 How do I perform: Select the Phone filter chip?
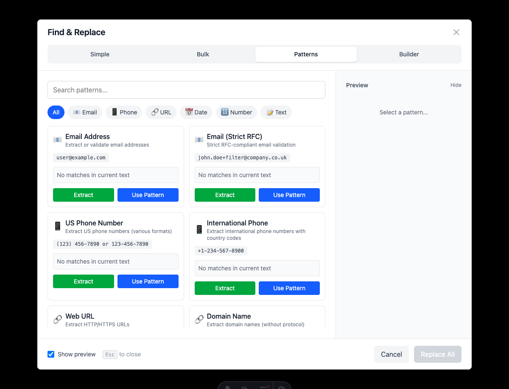point(123,112)
